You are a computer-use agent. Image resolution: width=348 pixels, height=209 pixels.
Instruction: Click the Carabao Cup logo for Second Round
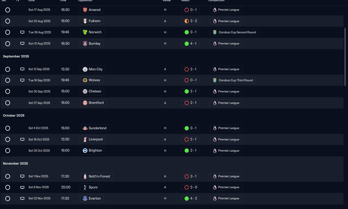215,32
